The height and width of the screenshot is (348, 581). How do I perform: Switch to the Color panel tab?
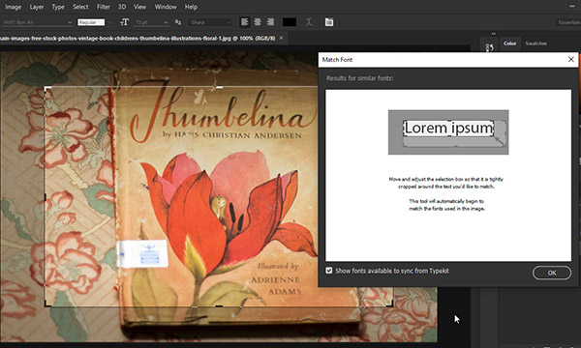pyautogui.click(x=510, y=43)
